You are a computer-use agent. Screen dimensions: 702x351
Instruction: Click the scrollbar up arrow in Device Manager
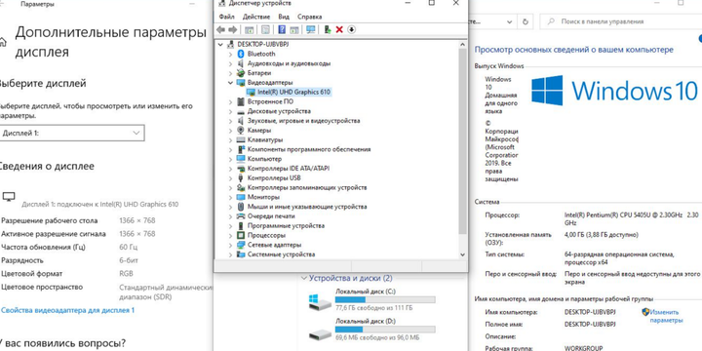tap(462, 44)
